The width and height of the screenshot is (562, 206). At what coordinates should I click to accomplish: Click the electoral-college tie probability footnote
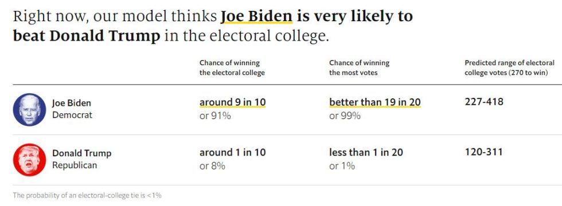(87, 195)
